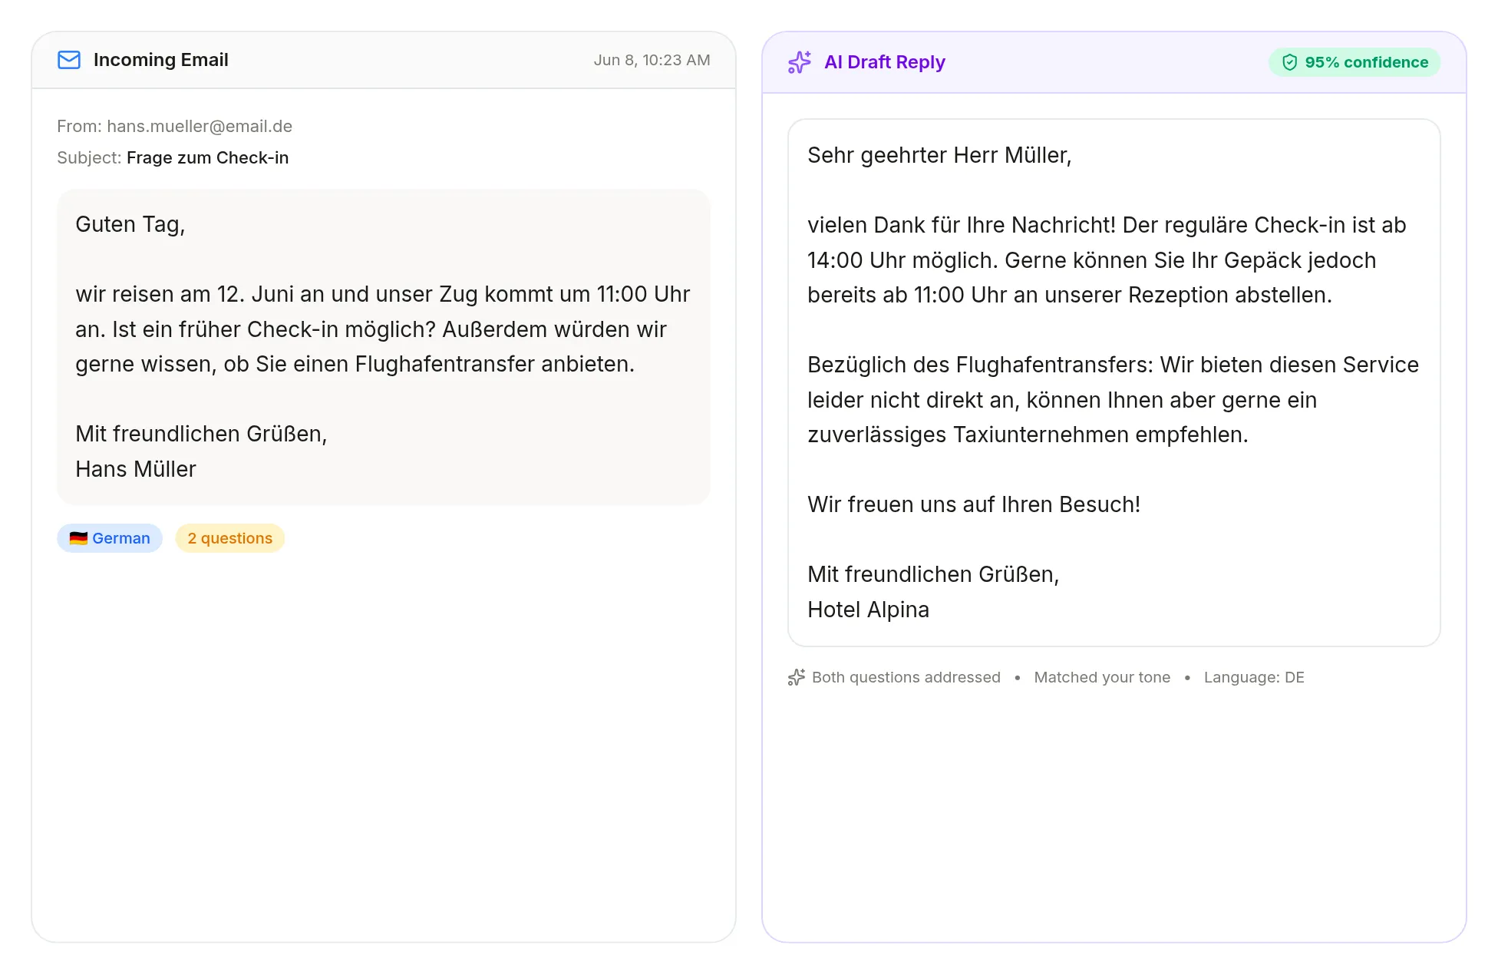Click the German flag icon
This screenshot has height=975, width=1498.
(78, 538)
